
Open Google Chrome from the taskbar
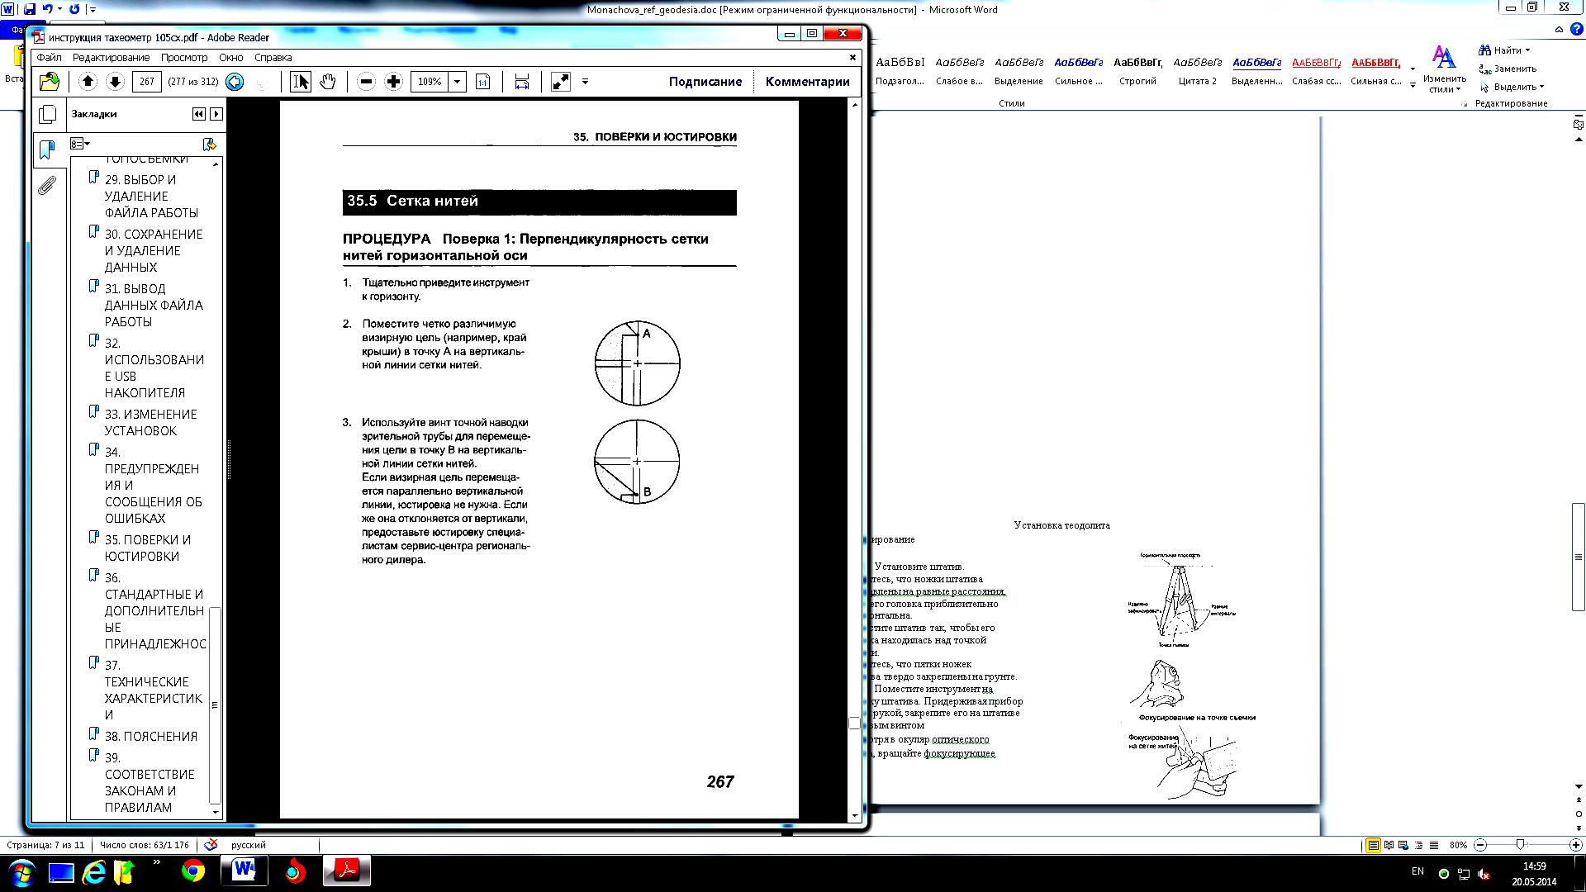coord(193,871)
